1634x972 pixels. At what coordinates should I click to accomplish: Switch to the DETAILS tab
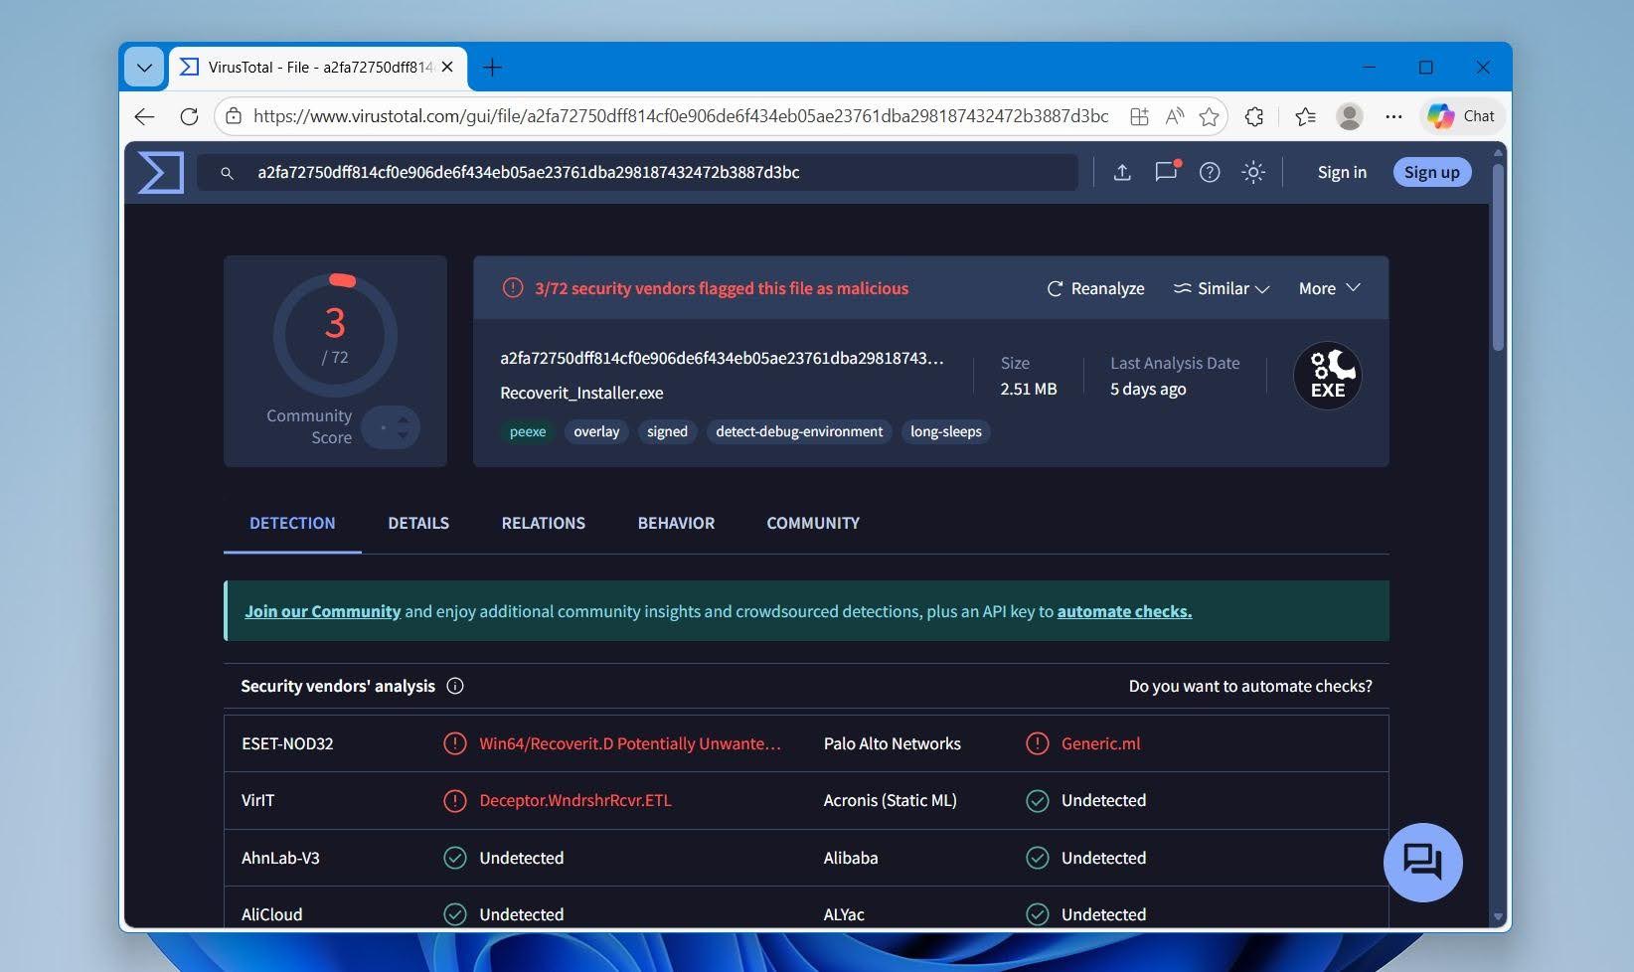tap(418, 523)
